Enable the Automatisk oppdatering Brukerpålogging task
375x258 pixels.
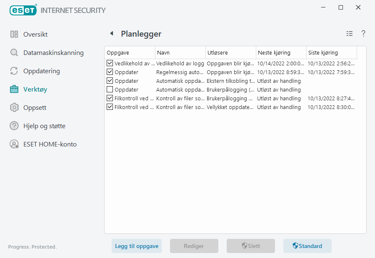(110, 89)
